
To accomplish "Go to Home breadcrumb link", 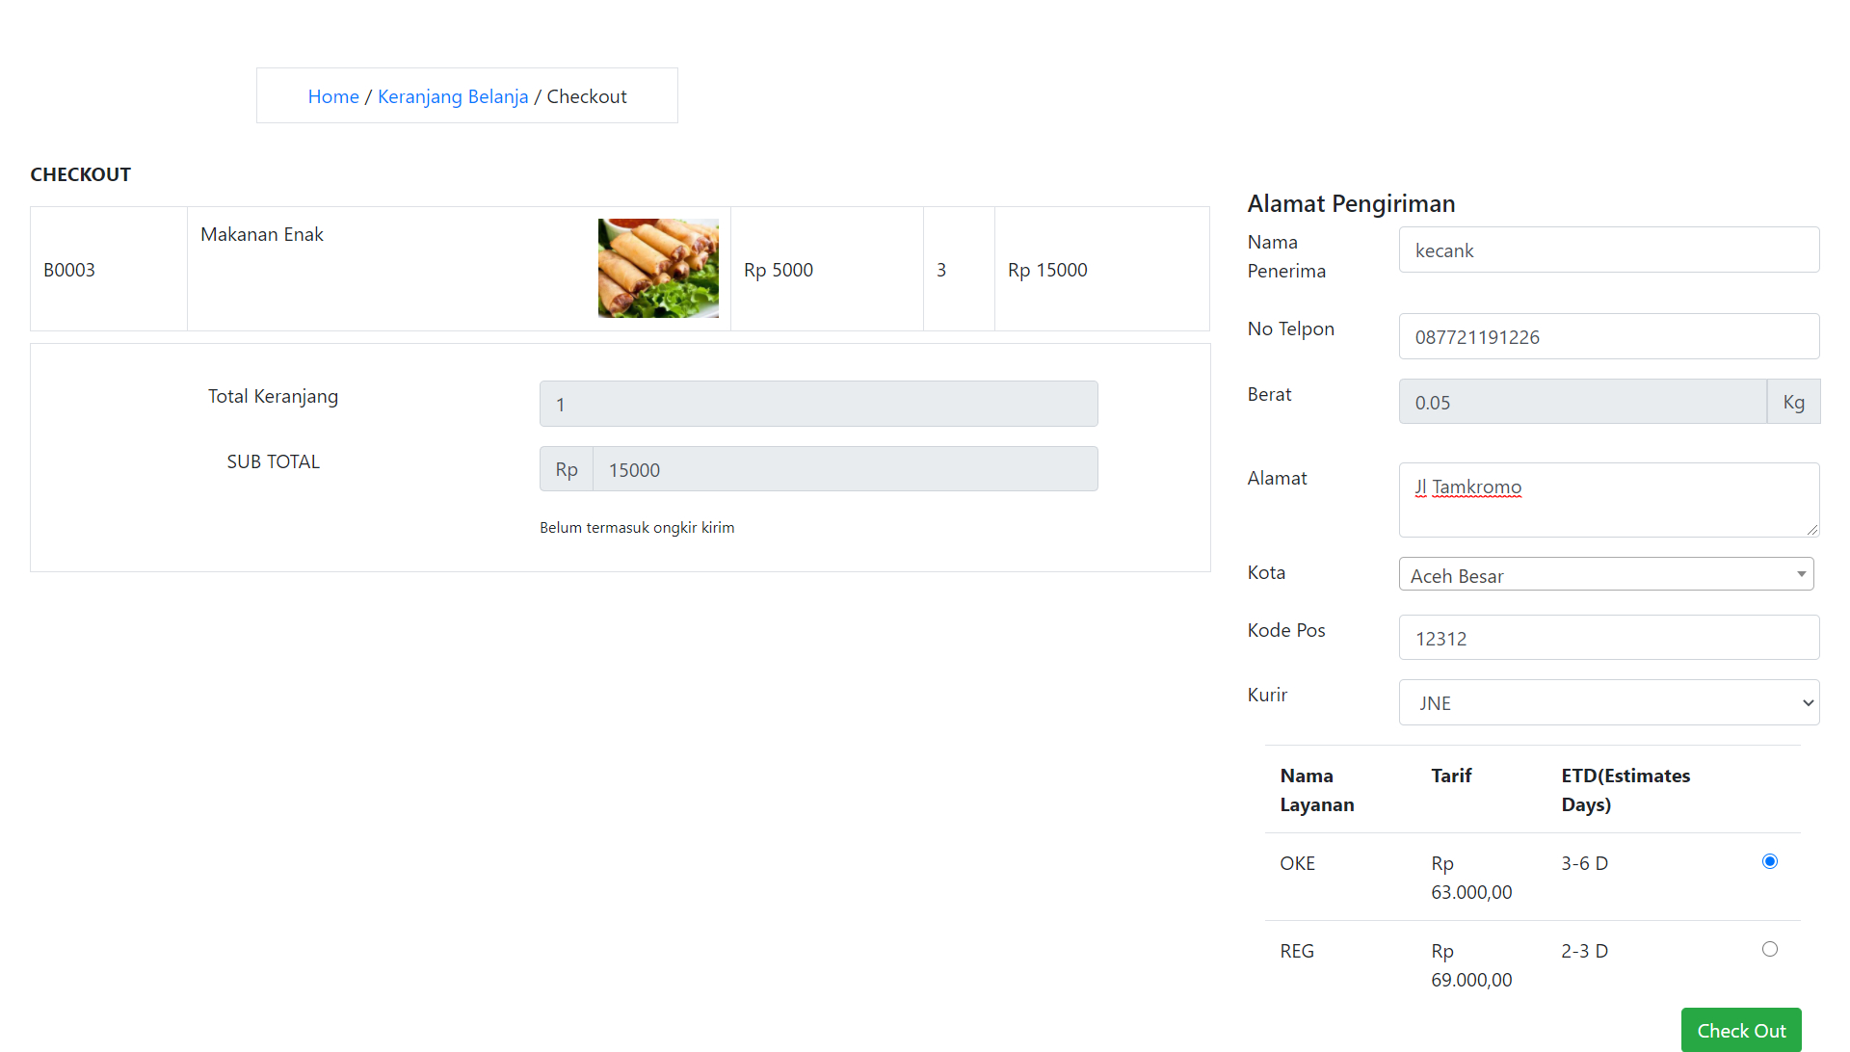I will pyautogui.click(x=333, y=96).
